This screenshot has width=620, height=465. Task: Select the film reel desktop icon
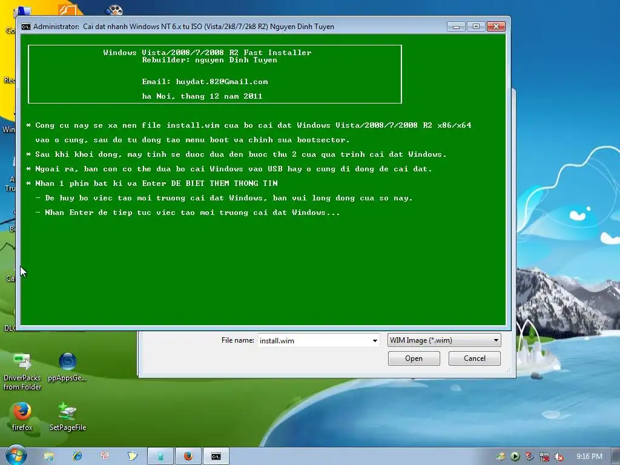[x=114, y=10]
